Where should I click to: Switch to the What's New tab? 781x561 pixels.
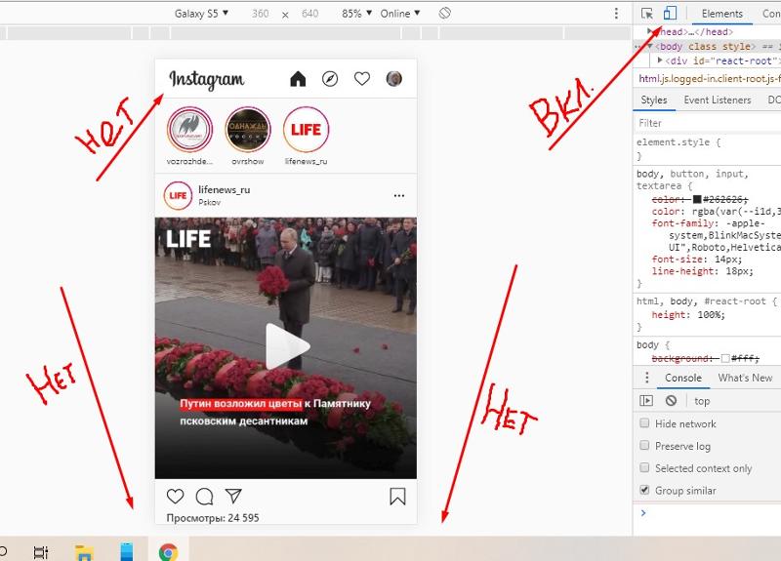tap(745, 378)
